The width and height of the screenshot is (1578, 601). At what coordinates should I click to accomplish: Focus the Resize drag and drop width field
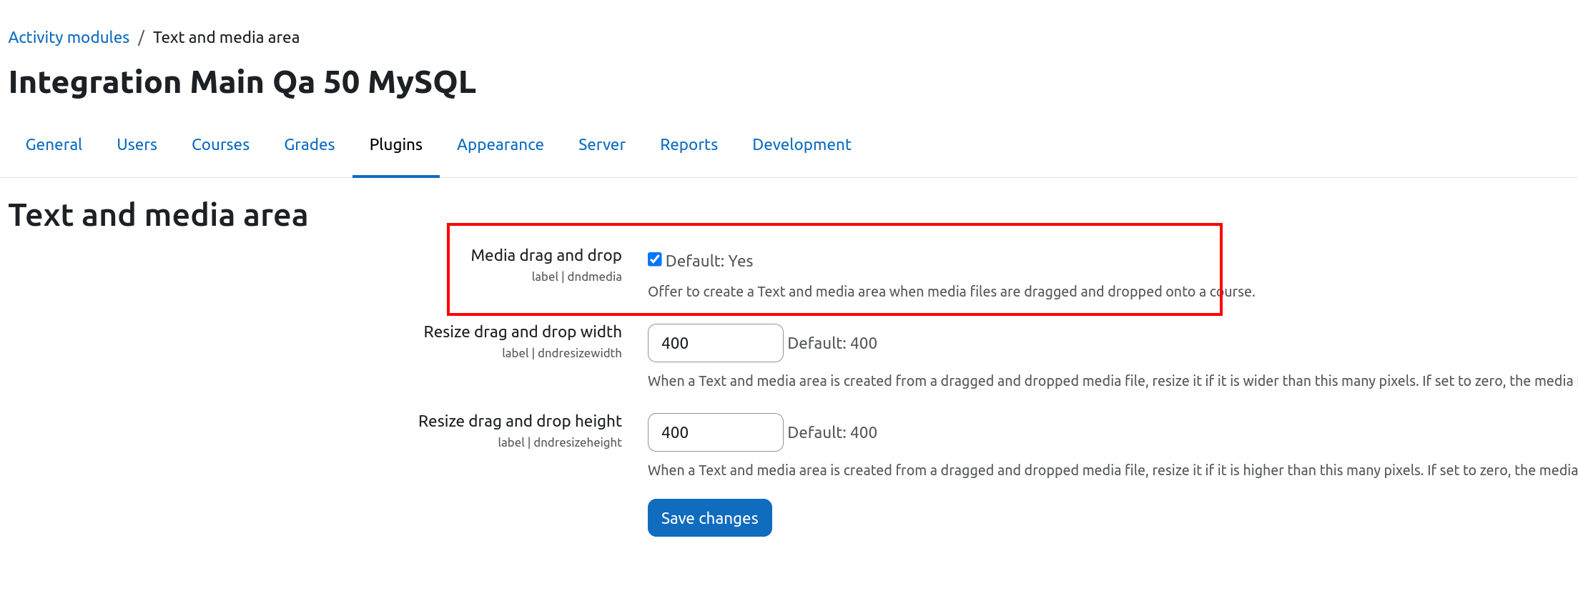pos(715,343)
